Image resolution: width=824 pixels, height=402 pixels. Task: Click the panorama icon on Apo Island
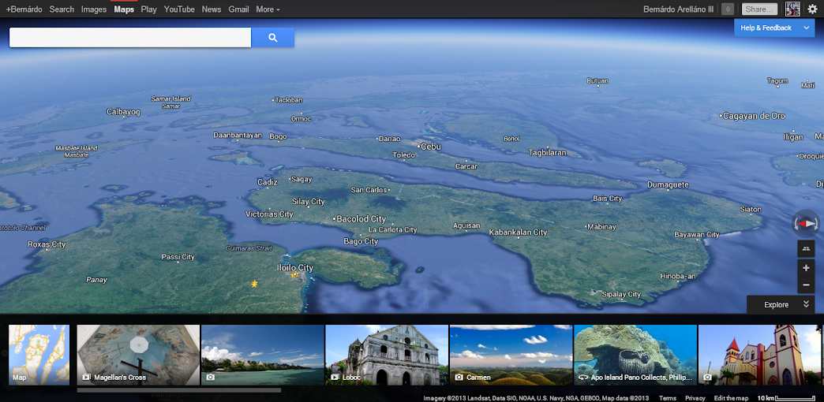pyautogui.click(x=582, y=378)
